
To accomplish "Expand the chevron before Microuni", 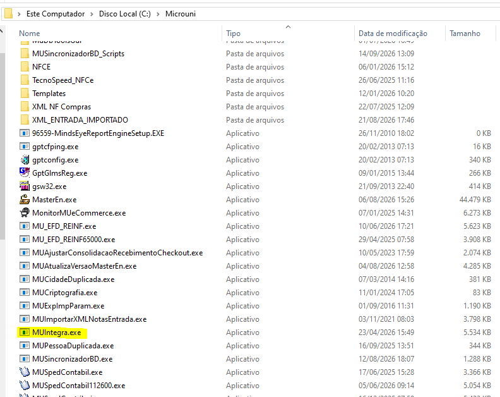I will (x=158, y=14).
